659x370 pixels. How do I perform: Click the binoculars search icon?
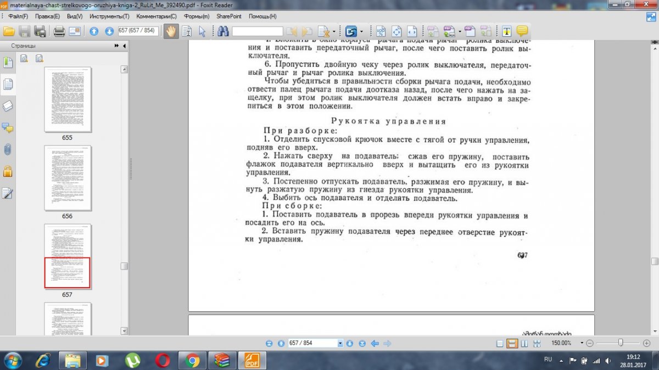(223, 31)
